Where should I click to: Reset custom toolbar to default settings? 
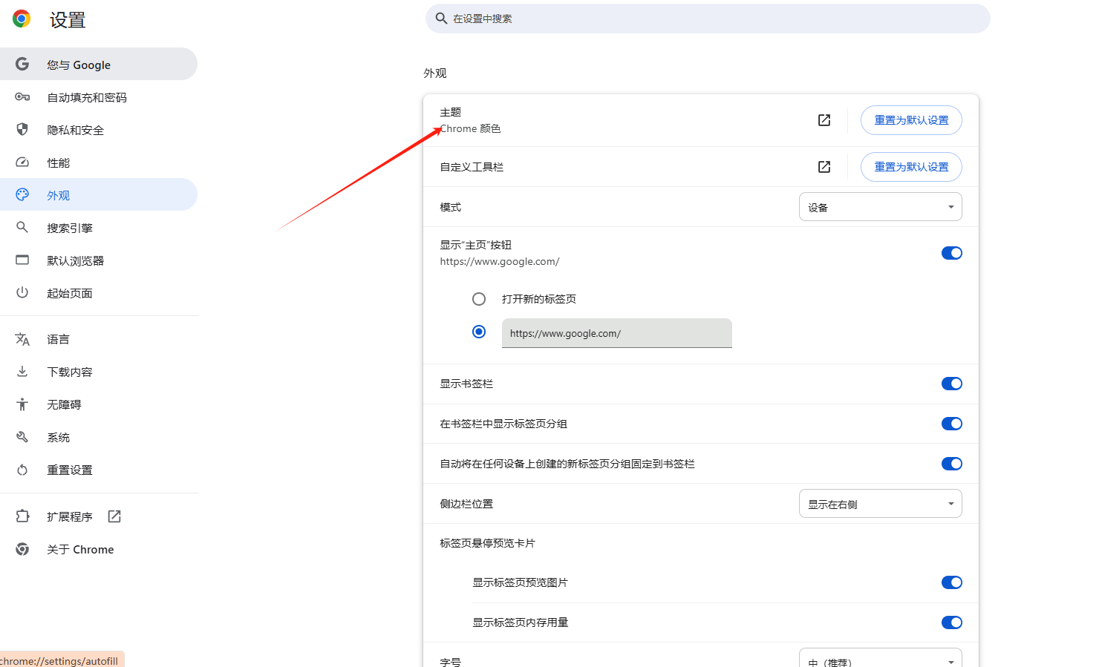[x=911, y=167]
